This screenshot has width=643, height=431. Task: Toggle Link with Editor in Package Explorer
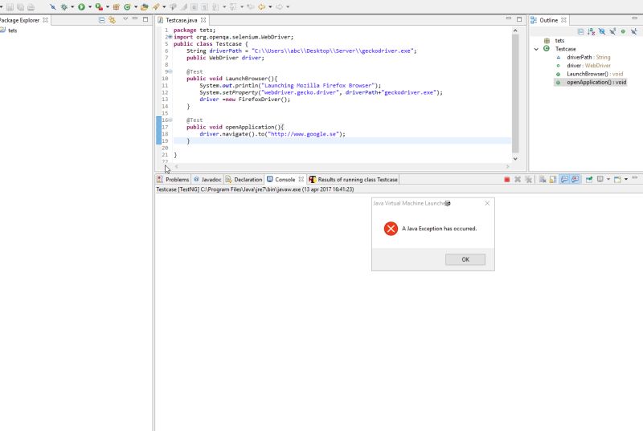(112, 19)
